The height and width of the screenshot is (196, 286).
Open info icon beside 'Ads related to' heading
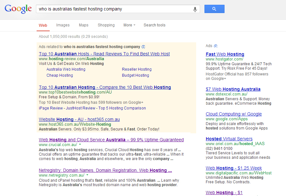point(143,47)
